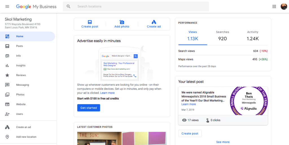
Task: Click the Create post label at top
Action: [x=90, y=27]
